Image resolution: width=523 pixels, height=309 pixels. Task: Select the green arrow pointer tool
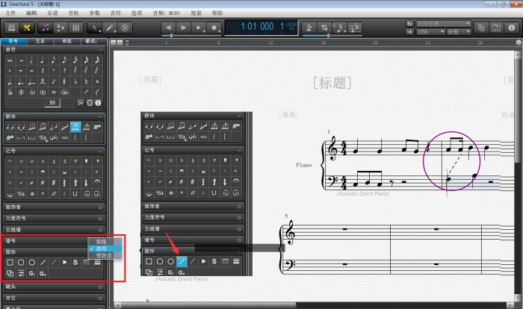94,28
